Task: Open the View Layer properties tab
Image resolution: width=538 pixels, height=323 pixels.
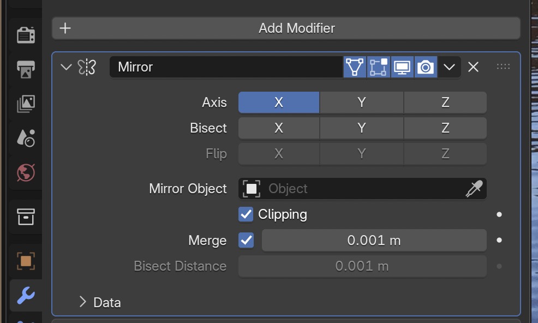Action: 26,104
